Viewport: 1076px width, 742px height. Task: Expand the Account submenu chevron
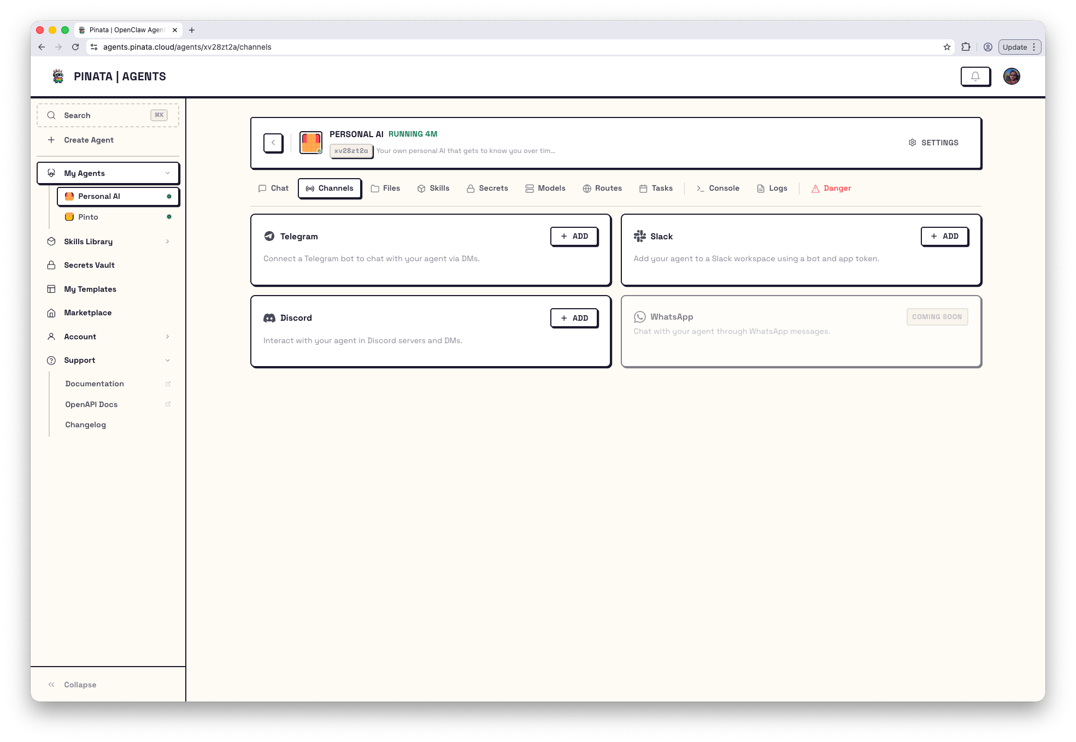(167, 337)
